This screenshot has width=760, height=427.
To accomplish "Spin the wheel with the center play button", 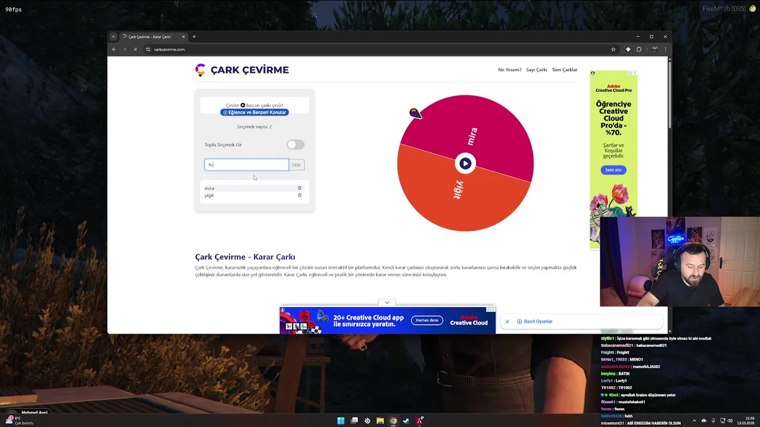I will pyautogui.click(x=465, y=164).
